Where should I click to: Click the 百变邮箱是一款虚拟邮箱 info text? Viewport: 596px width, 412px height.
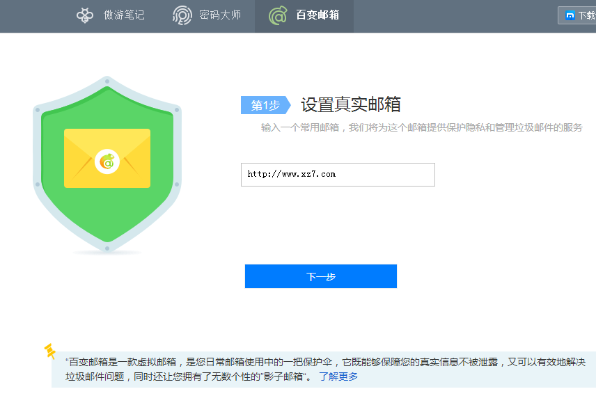[325, 369]
